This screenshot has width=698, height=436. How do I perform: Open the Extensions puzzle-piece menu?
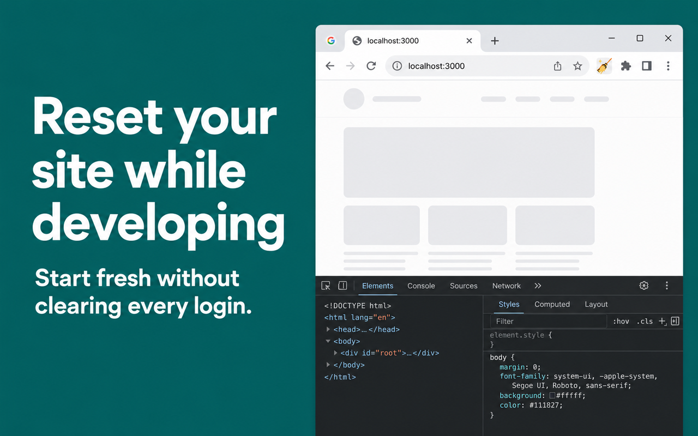626,66
